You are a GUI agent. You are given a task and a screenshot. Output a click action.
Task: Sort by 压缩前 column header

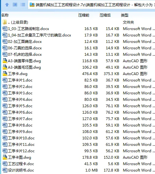(x=84, y=15)
